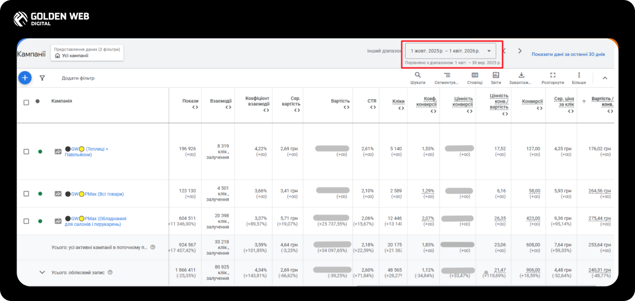
Task: Click the status dot column header
Action: pos(37,101)
